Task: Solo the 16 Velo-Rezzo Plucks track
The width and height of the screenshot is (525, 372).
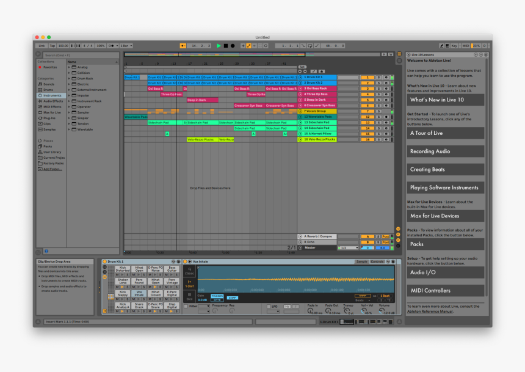Action: 378,139
